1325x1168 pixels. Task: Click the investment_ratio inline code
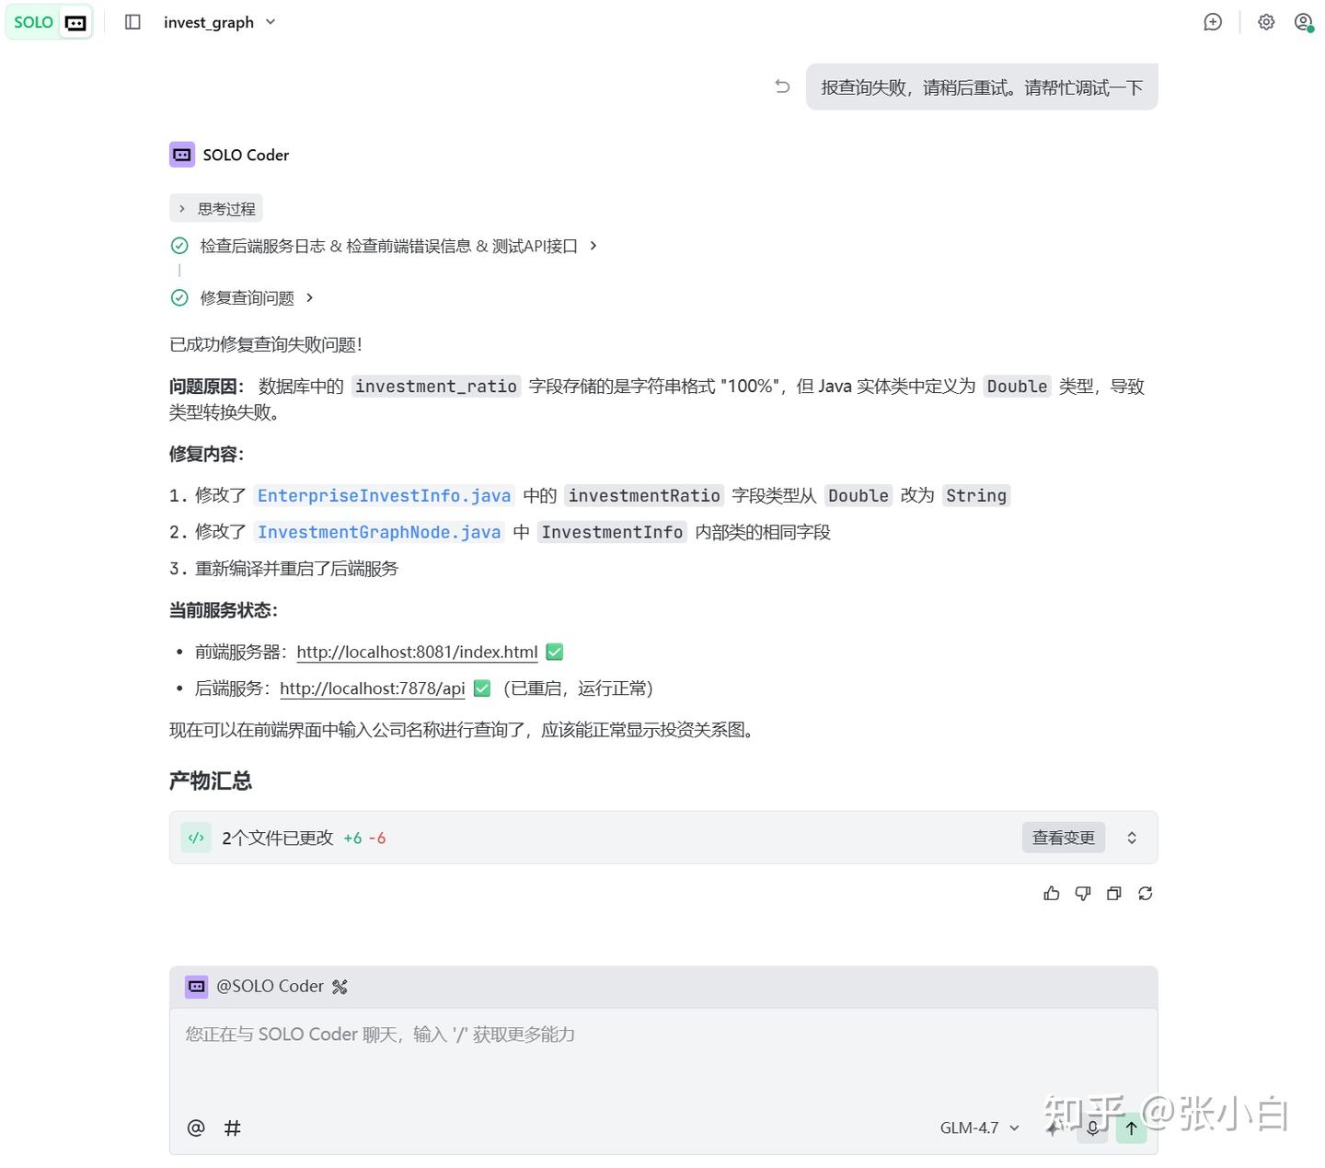click(436, 387)
